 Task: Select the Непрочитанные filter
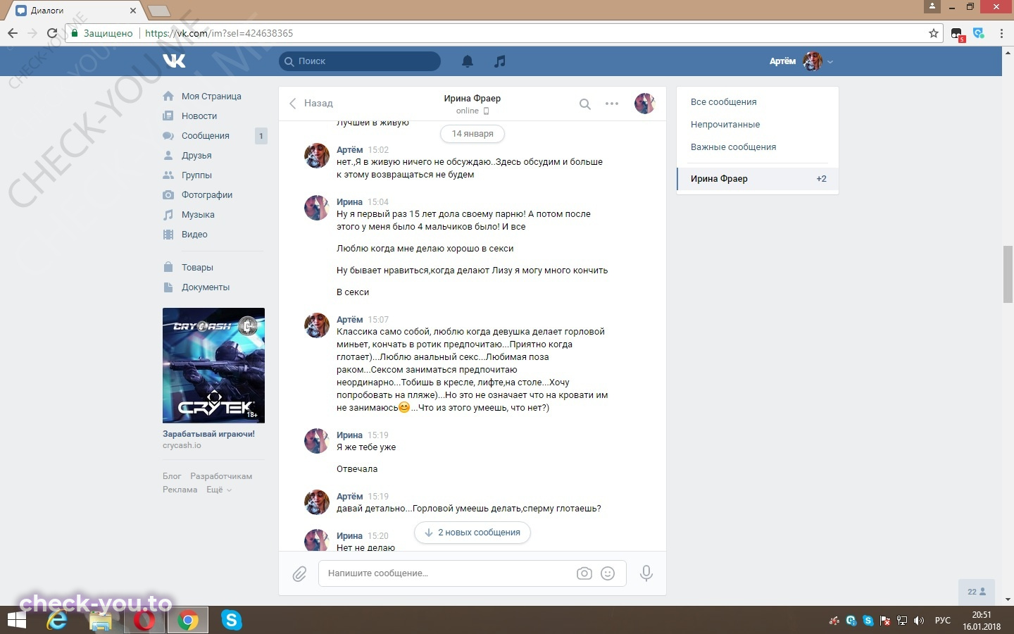coord(725,125)
